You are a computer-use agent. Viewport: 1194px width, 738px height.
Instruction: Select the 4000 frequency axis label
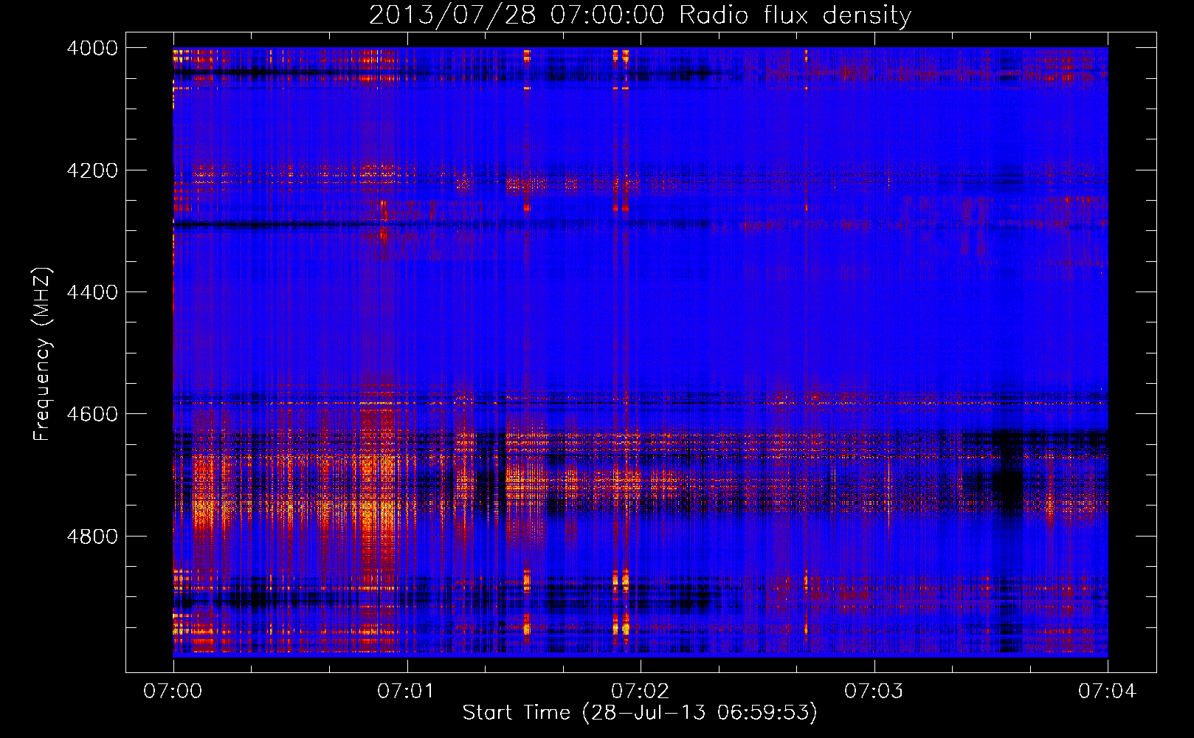pyautogui.click(x=92, y=48)
